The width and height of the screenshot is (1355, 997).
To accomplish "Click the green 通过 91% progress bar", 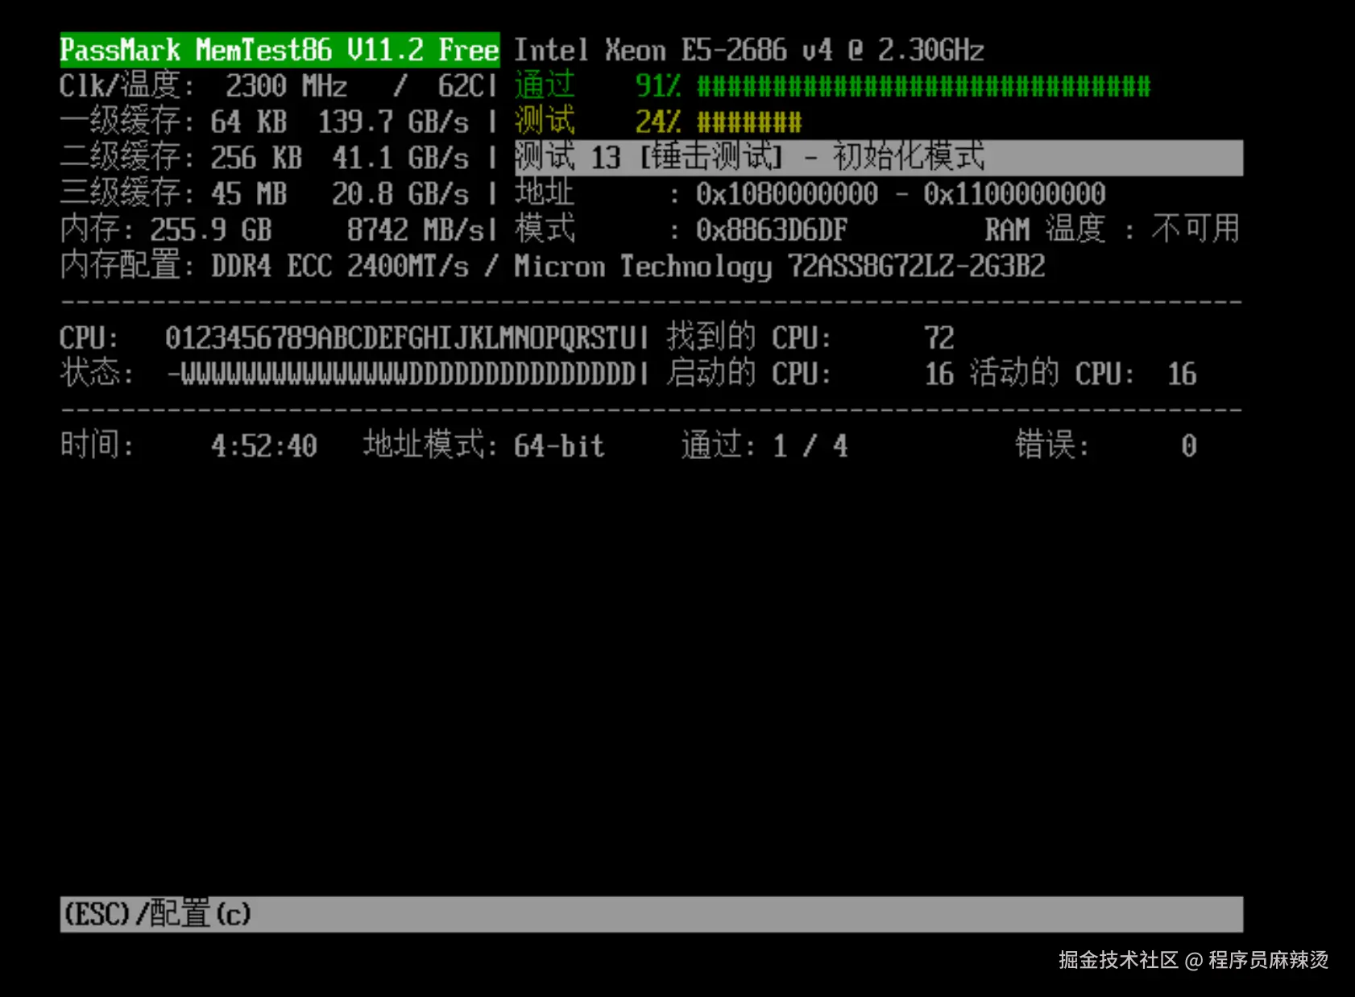I will point(924,85).
